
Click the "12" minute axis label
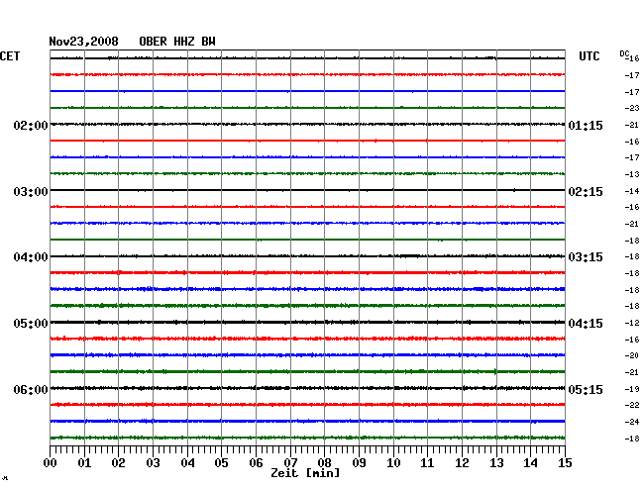point(462,463)
